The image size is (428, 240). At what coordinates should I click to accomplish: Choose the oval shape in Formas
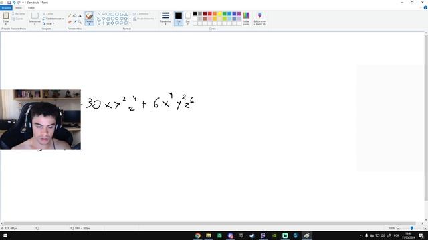pyautogui.click(x=108, y=14)
